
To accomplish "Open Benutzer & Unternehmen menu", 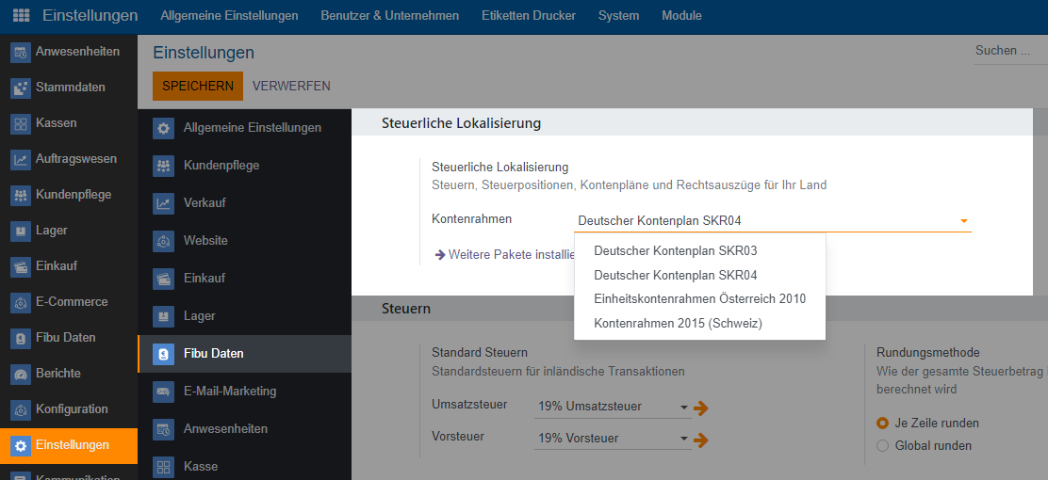I will pos(389,16).
